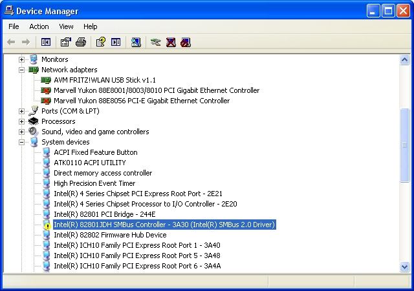Click the Back arrow toolbar button
Viewport: 414px width, 291px height.
pyautogui.click(x=11, y=42)
